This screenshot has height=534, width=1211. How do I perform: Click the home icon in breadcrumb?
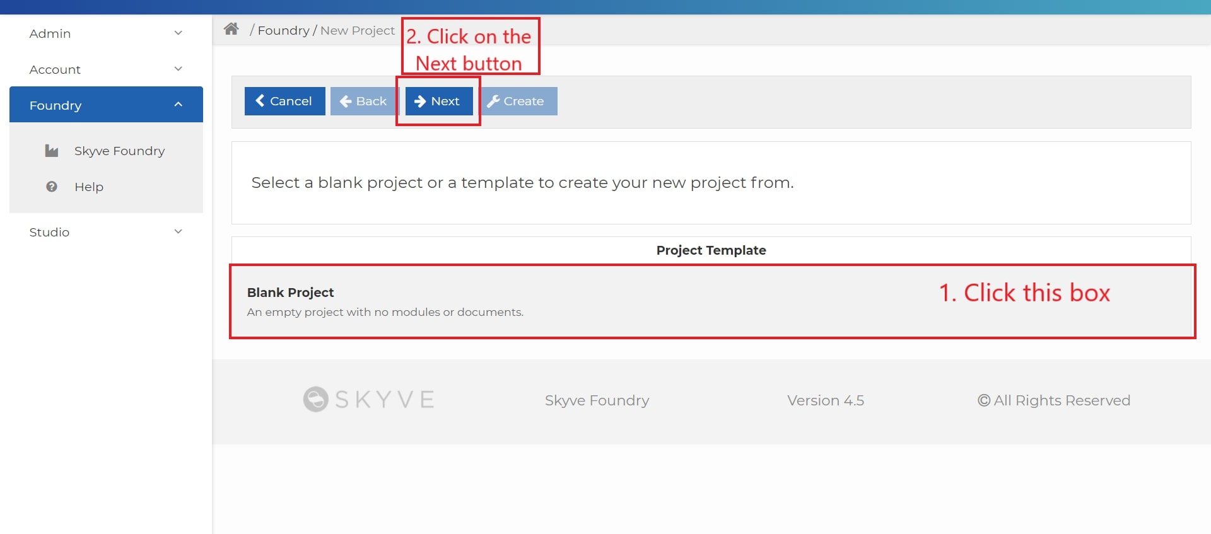pos(231,29)
